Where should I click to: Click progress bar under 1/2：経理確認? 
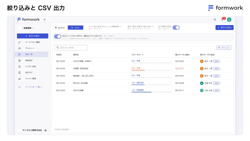pos(152,92)
